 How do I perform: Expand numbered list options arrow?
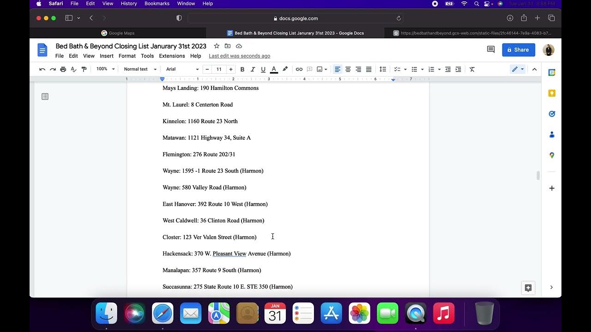pos(439,69)
